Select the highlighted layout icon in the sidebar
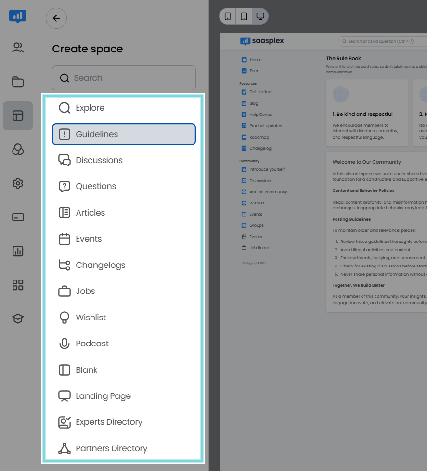Screen dimensions: 427x471 click(x=18, y=115)
